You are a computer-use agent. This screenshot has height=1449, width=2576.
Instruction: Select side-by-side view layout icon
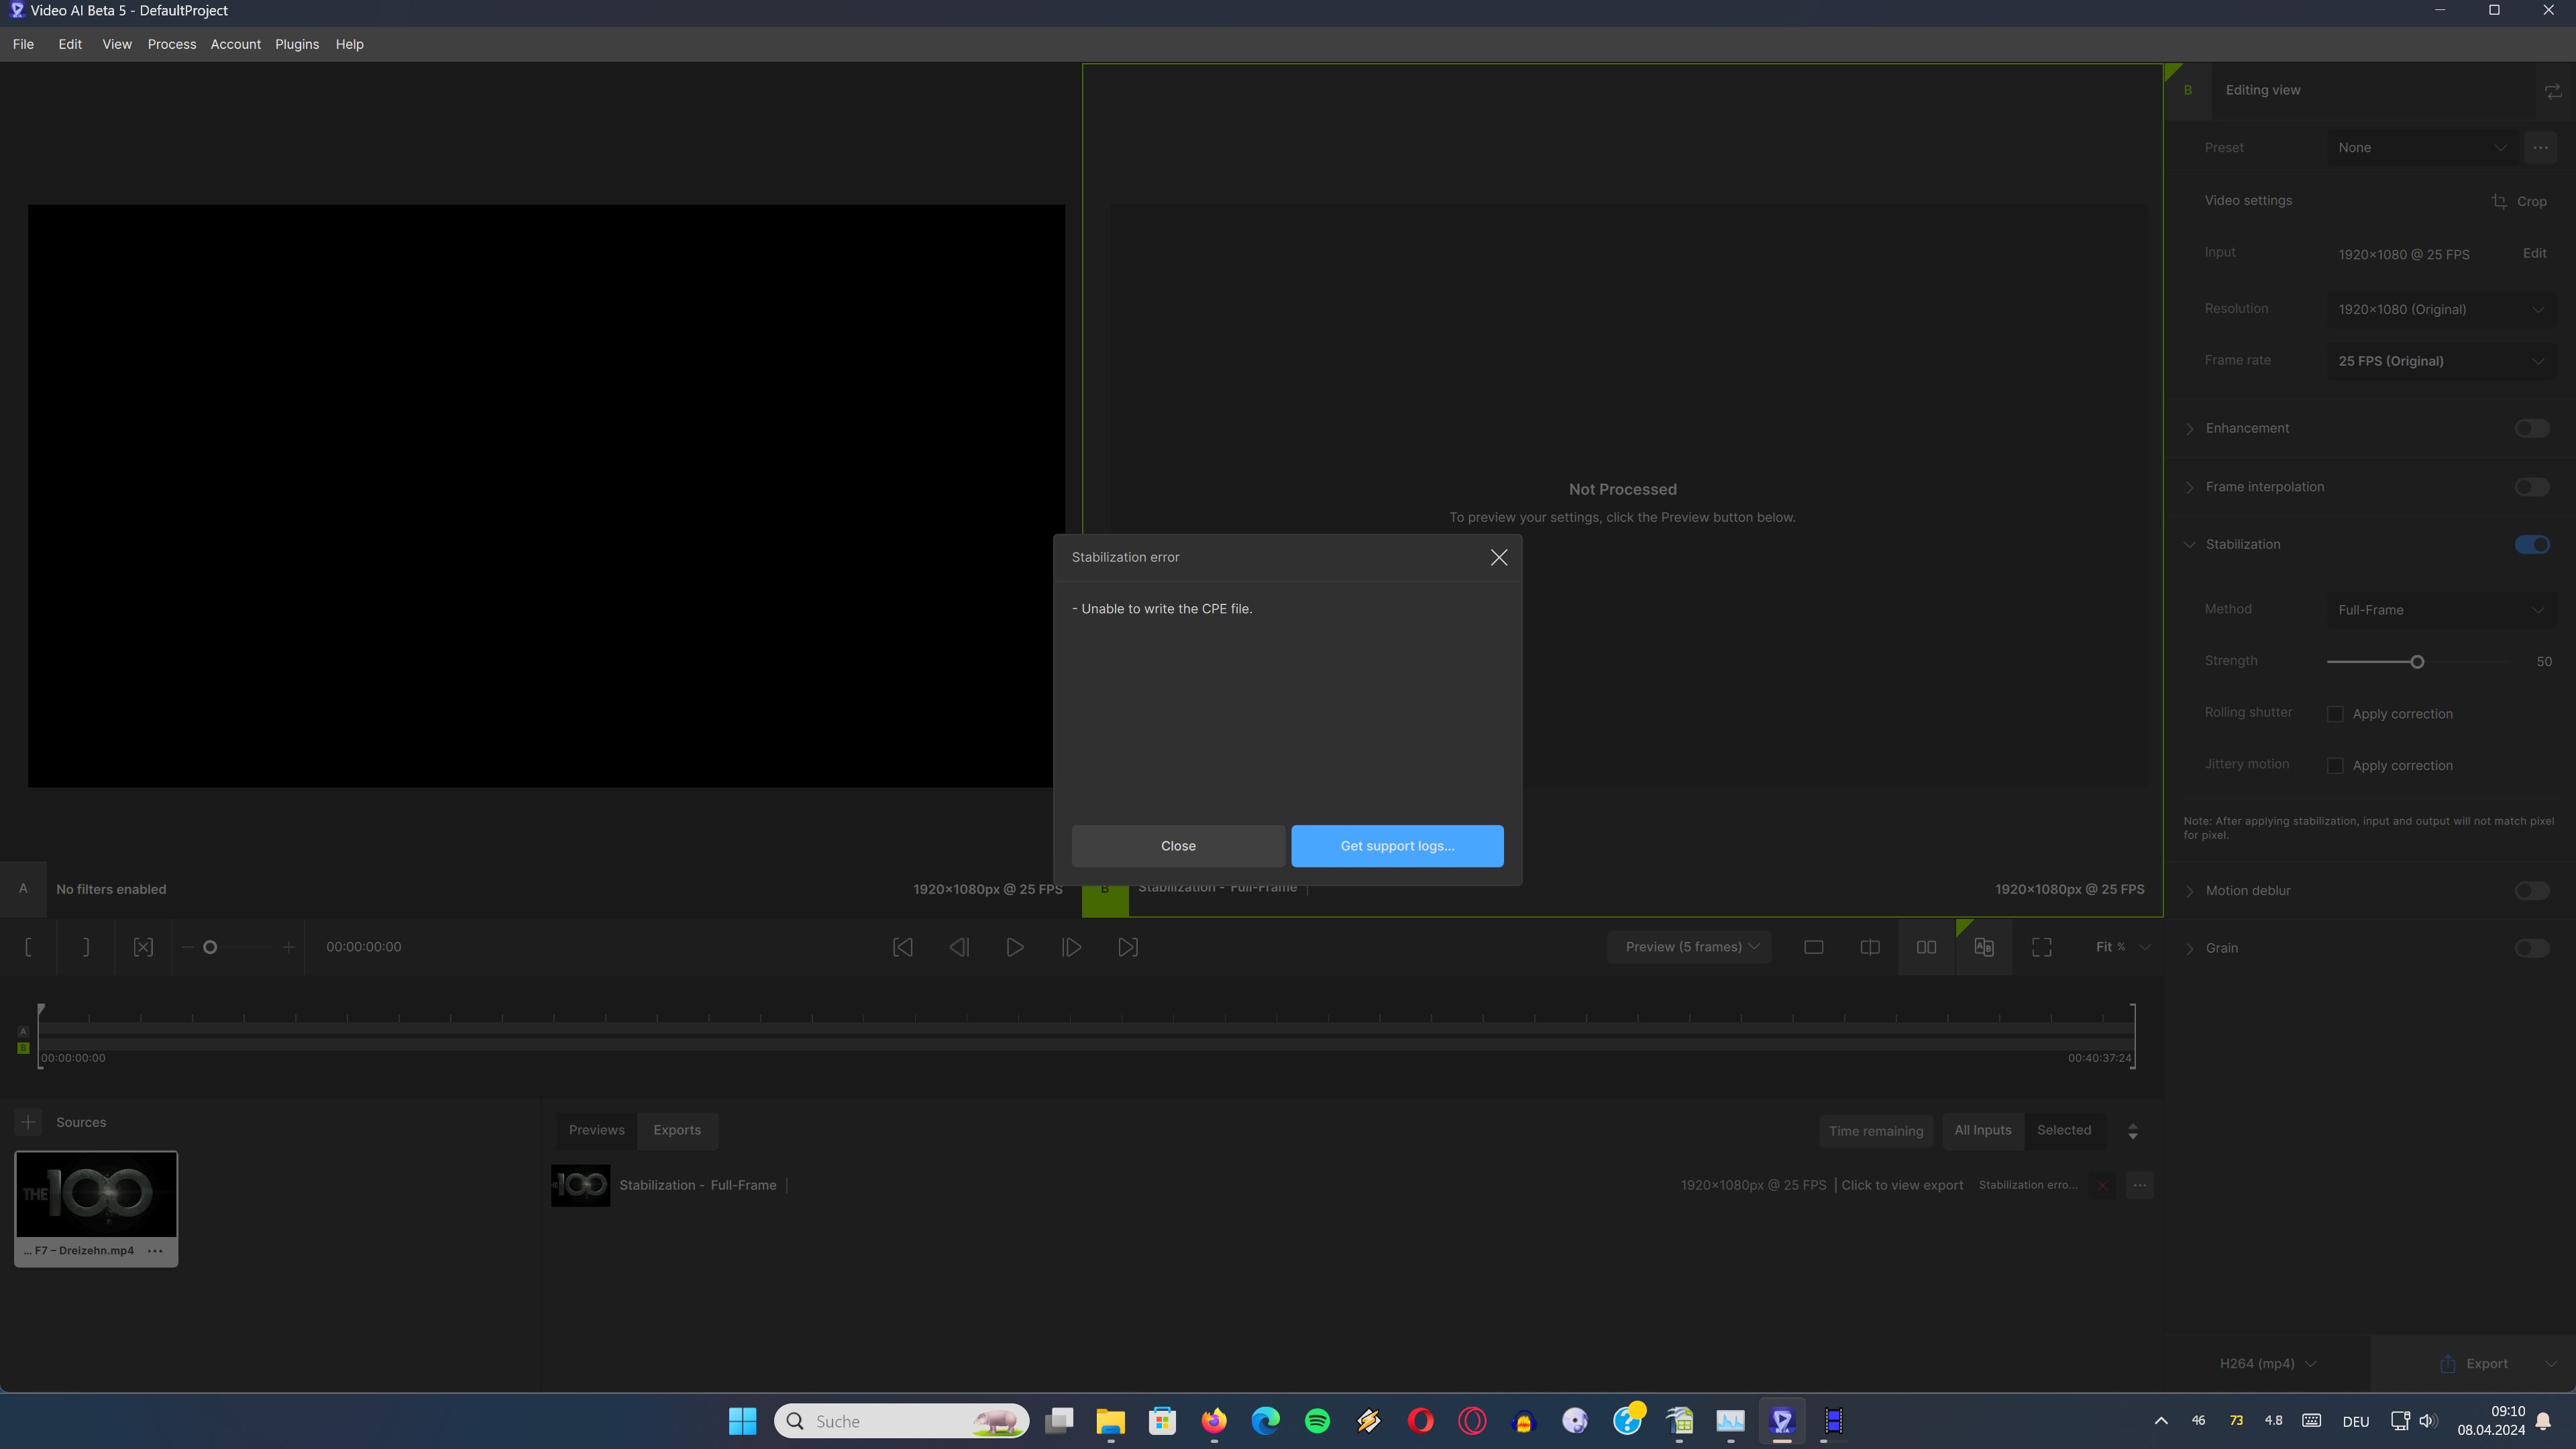1926,947
